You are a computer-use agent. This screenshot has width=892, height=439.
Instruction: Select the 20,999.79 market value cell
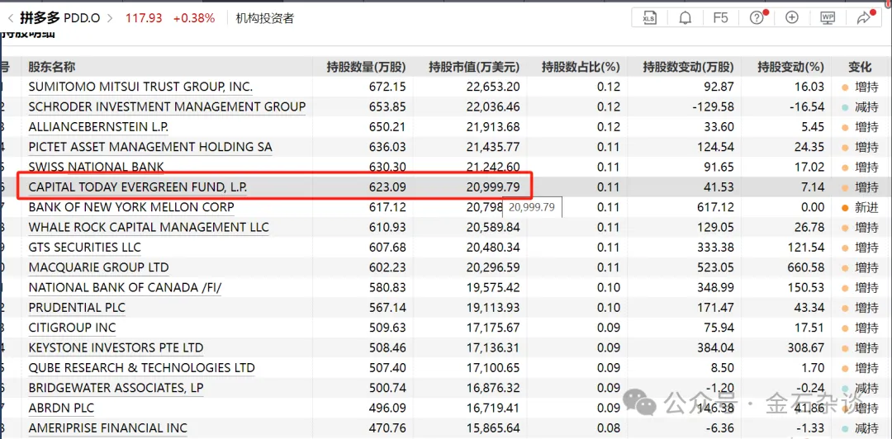[491, 187]
